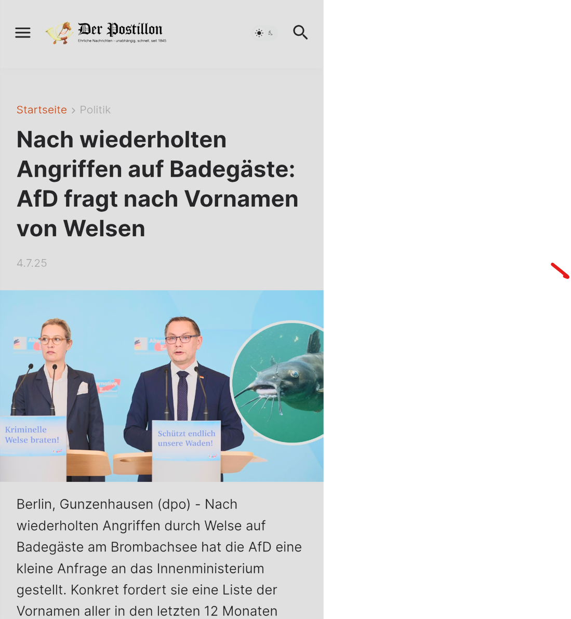The image size is (571, 619).
Task: Open the search magnifier icon
Action: click(x=300, y=32)
